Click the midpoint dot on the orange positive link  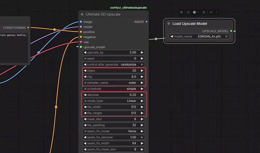pyautogui.click(x=55, y=30)
